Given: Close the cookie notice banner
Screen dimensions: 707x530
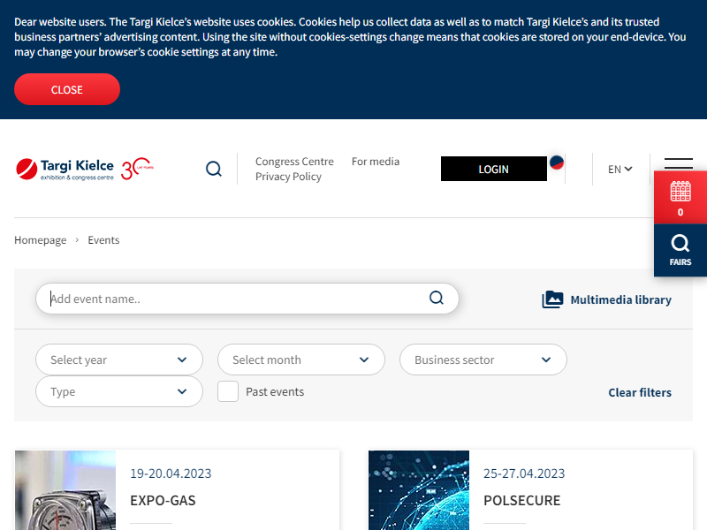Looking at the screenshot, I should tap(67, 89).
